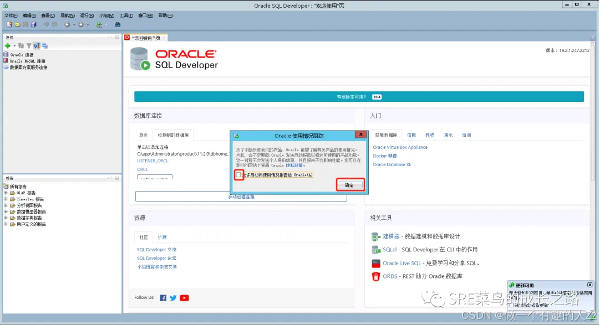This screenshot has width=599, height=325.
Task: Click the Refresh icon in Connections panel
Action: pos(21,46)
